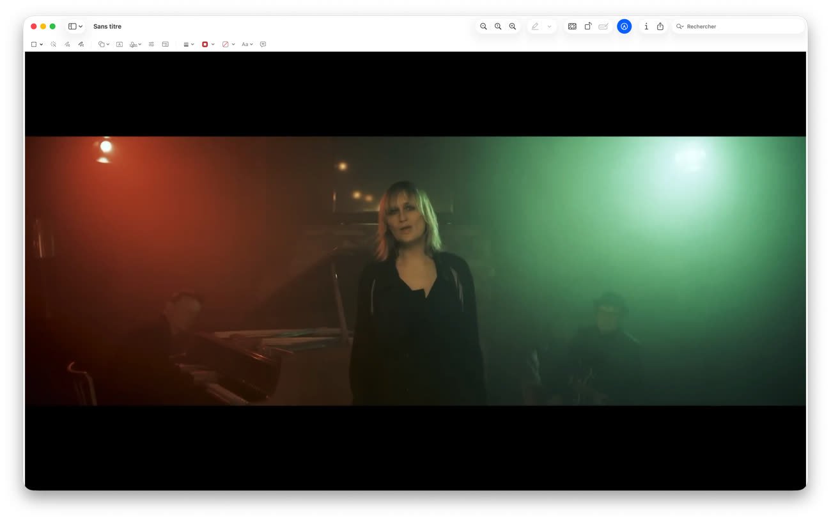Open the Adjust Color tool
Image resolution: width=831 pixels, height=521 pixels.
pos(151,44)
